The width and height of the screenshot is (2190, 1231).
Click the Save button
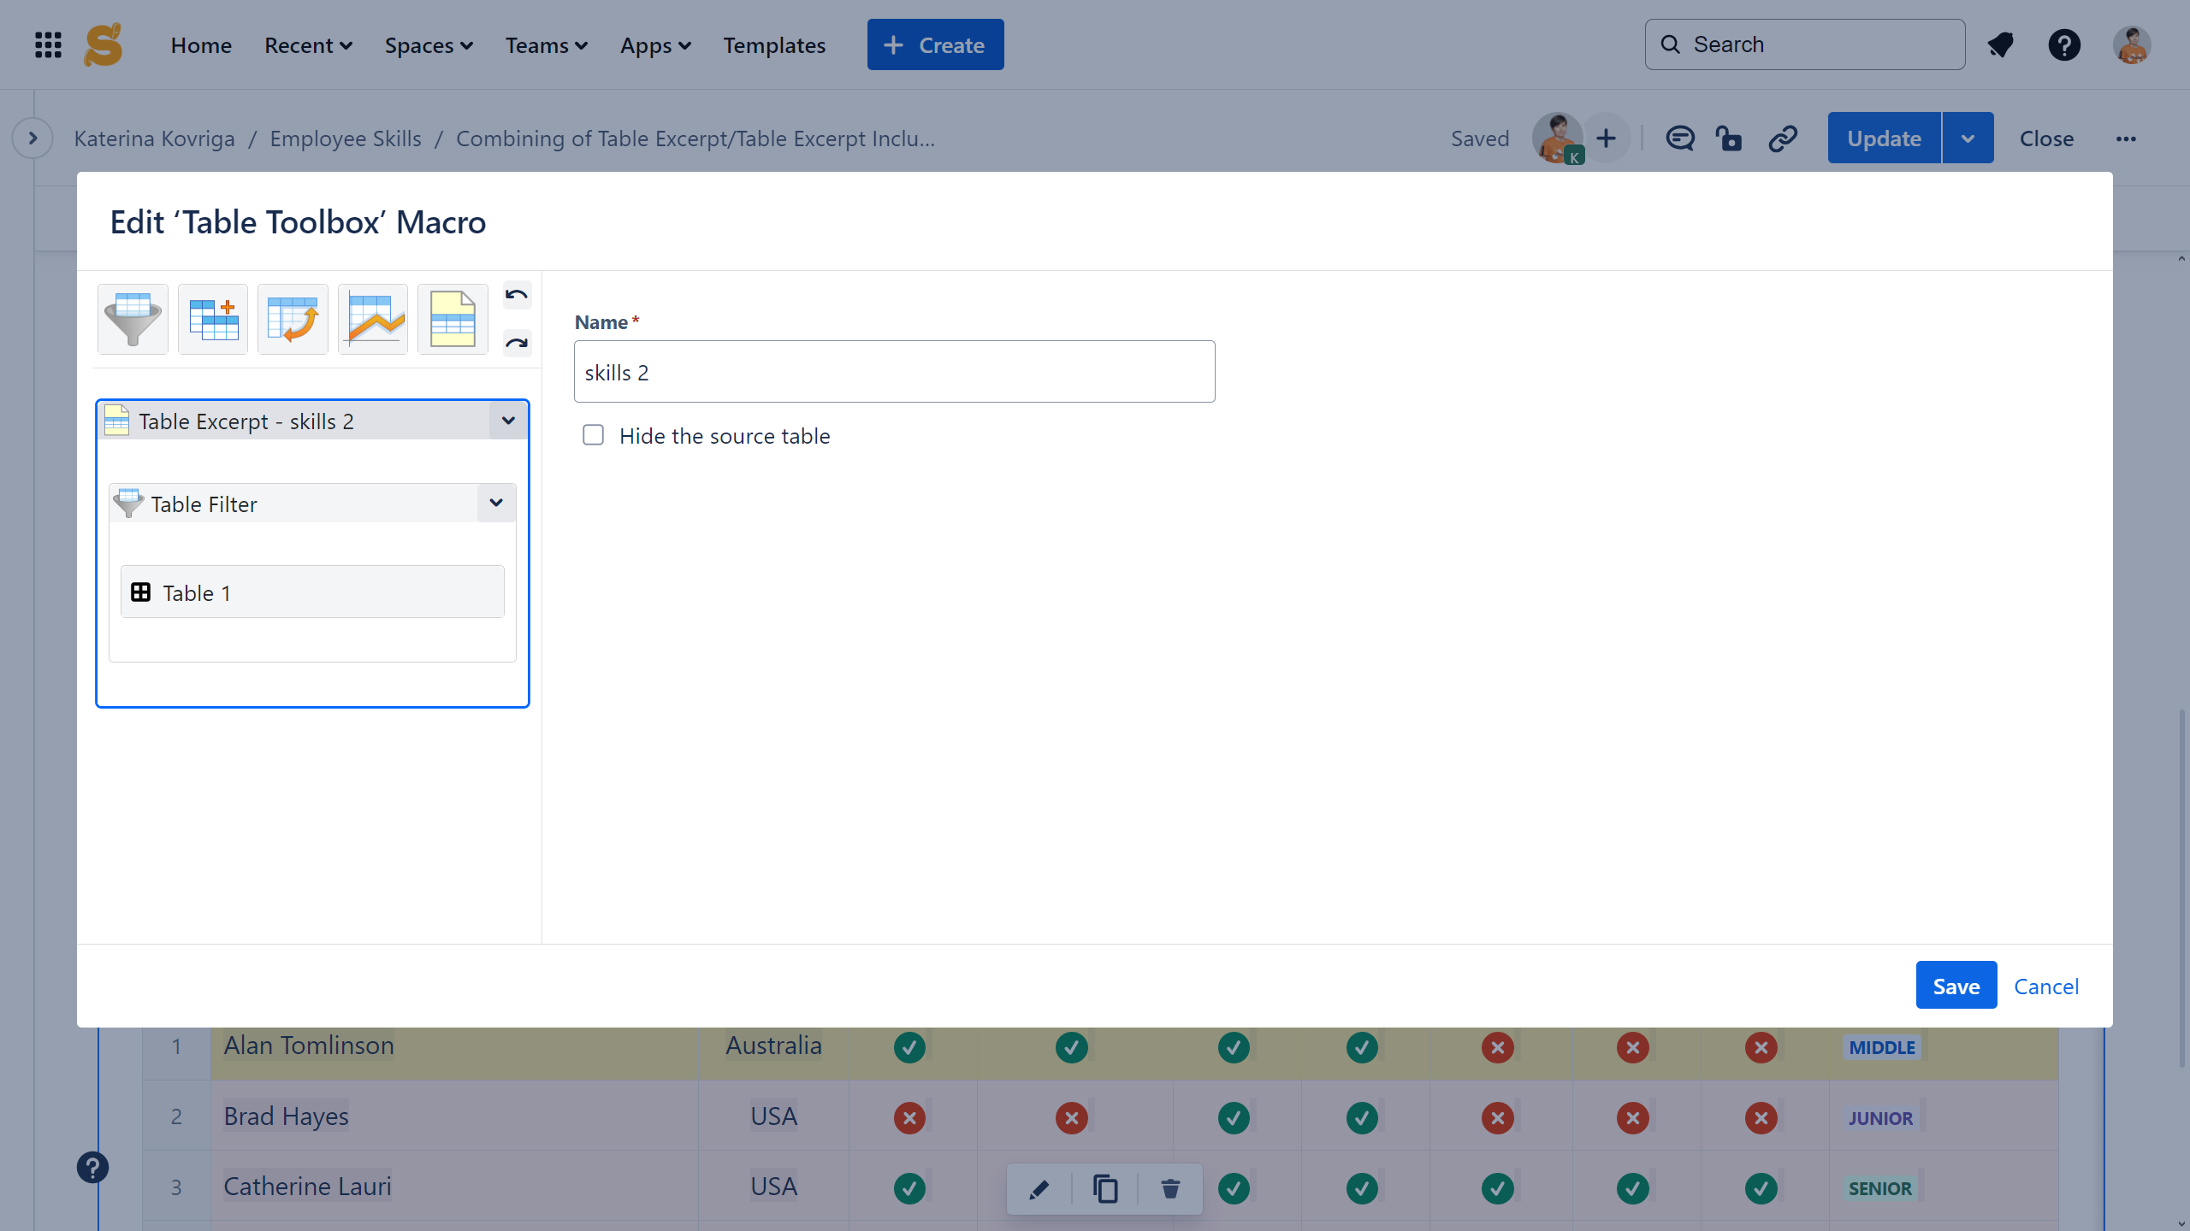point(1956,986)
